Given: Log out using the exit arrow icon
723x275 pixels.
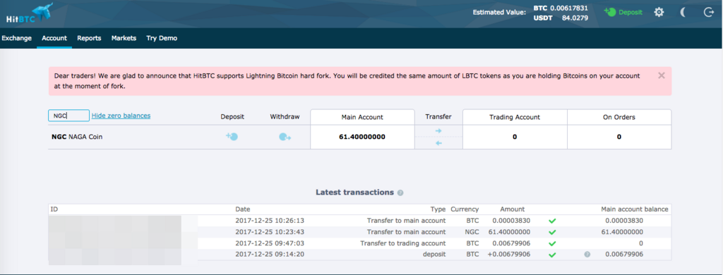Looking at the screenshot, I should pos(709,13).
